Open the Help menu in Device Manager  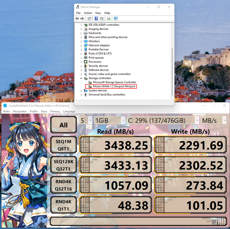tap(107, 13)
